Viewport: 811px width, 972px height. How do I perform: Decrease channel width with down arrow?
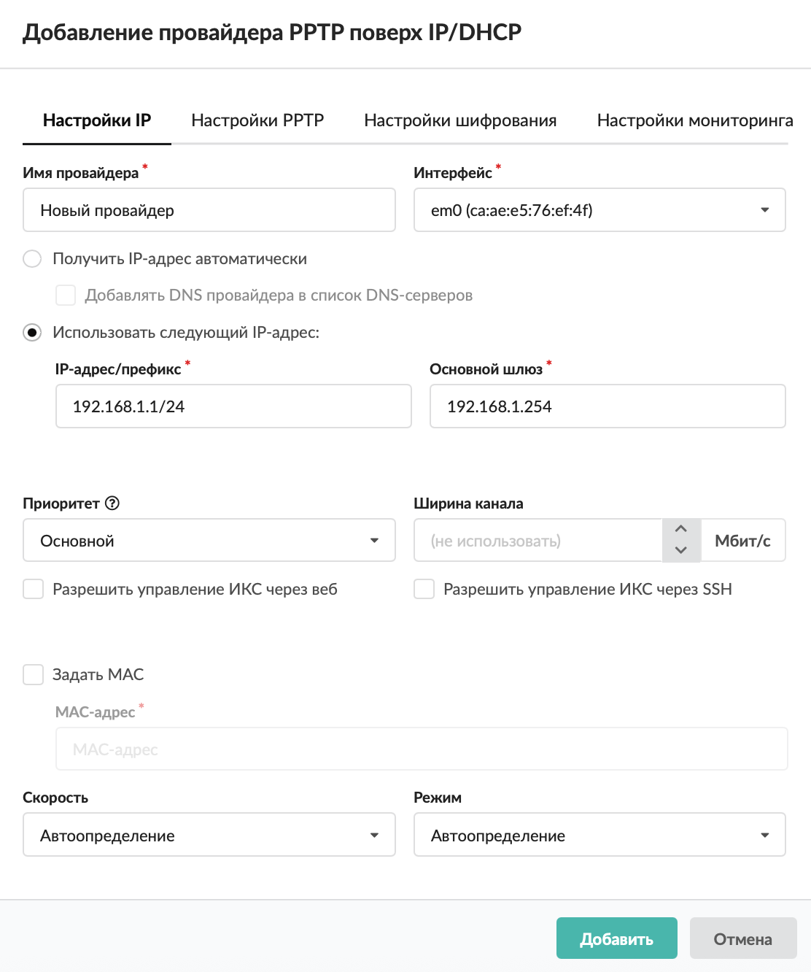pos(681,550)
